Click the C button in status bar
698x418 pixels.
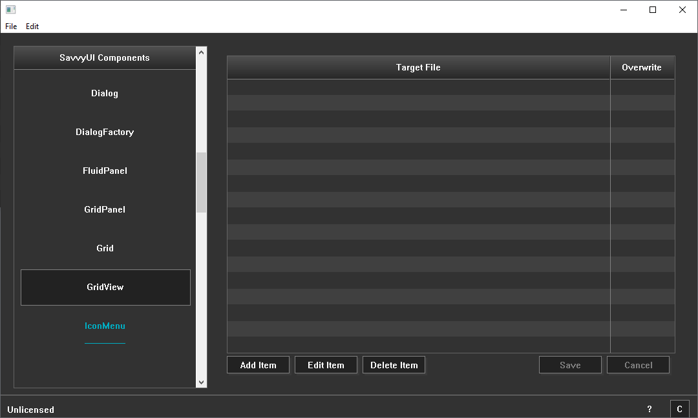pos(679,409)
